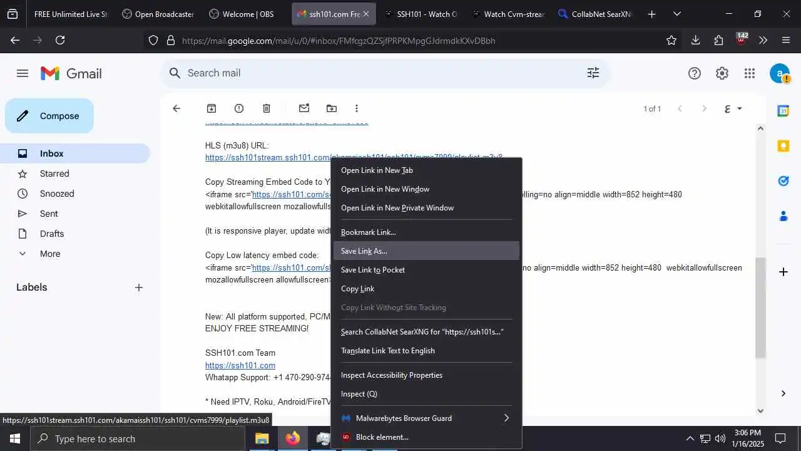
Task: List all tabs dropdown arrow
Action: (x=676, y=14)
